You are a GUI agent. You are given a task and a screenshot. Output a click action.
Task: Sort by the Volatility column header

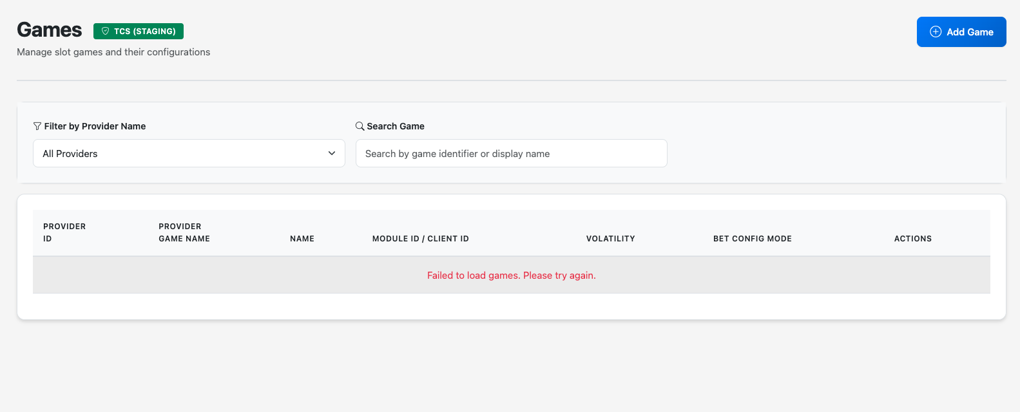click(x=610, y=239)
